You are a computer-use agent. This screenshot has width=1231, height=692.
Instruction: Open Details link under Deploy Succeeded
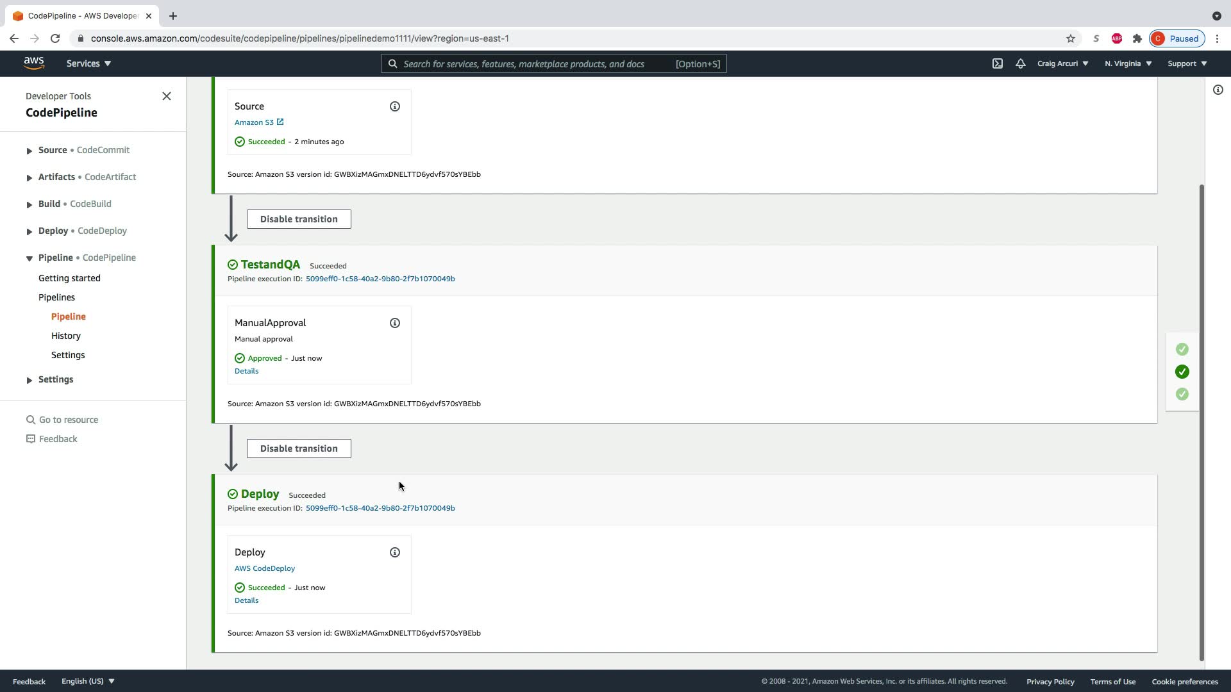(246, 600)
